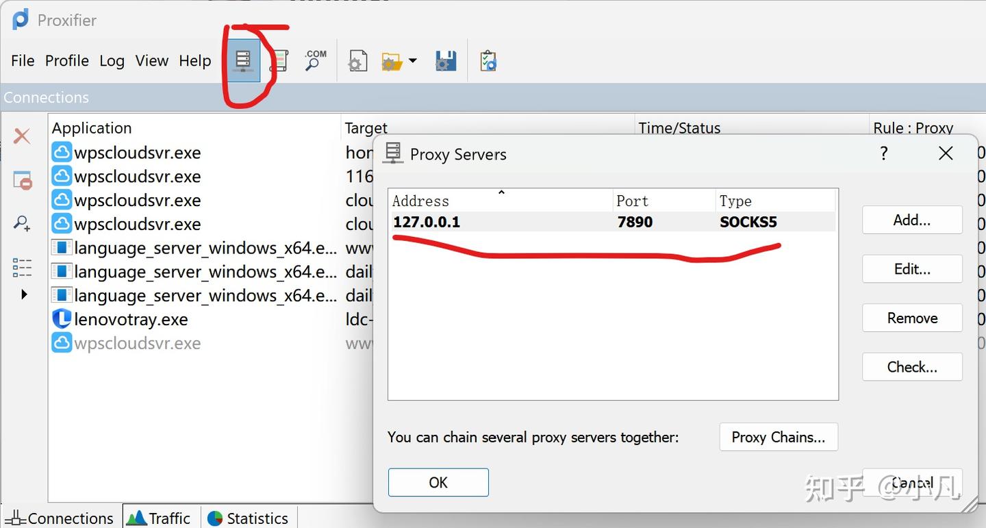Screen dimensions: 986x528
Task: Sort by the Type column header
Action: [775, 201]
